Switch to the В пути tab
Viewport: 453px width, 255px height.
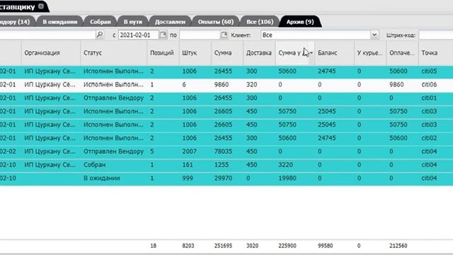tap(132, 22)
